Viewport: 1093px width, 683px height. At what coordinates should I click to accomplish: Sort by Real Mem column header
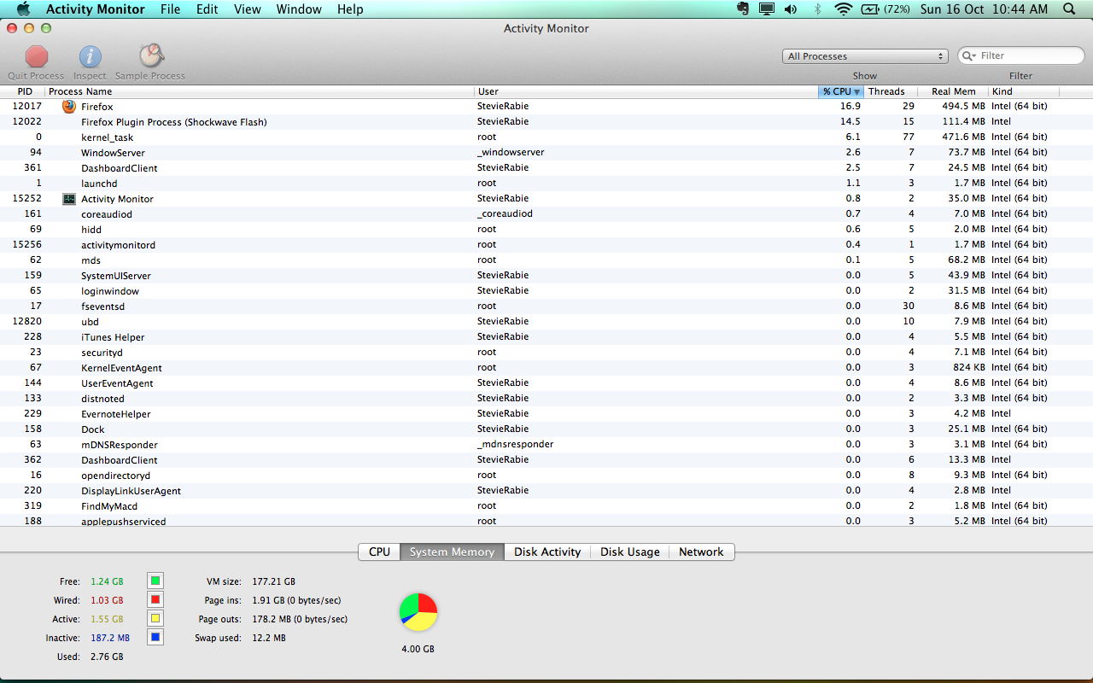pos(953,91)
